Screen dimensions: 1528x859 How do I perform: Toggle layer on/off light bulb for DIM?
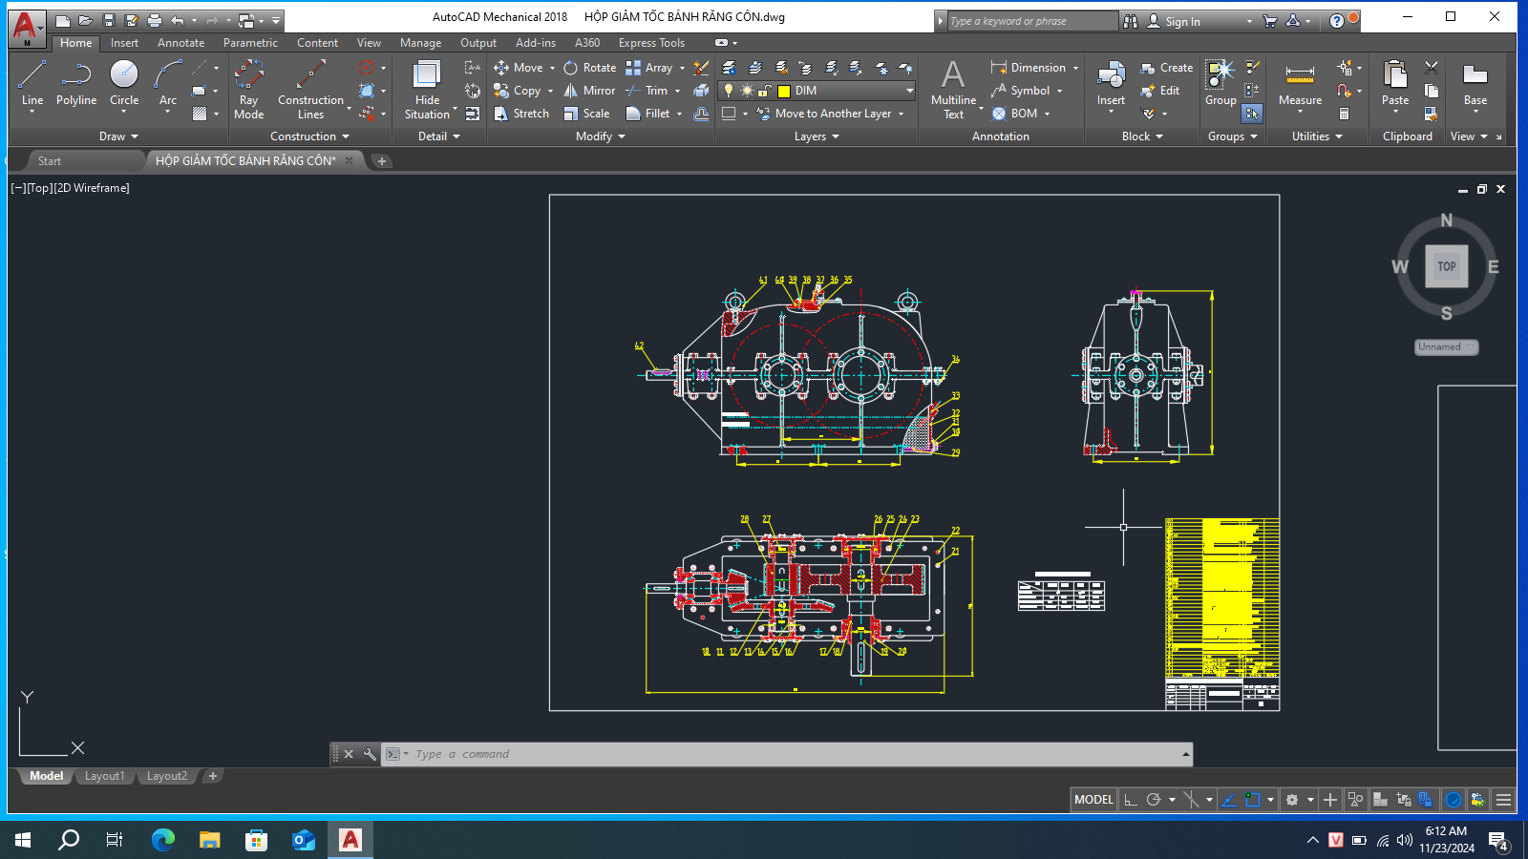pyautogui.click(x=729, y=91)
